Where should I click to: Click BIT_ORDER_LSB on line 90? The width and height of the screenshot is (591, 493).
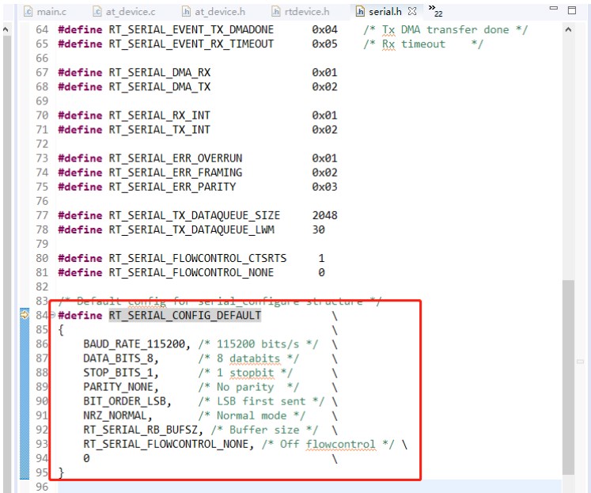click(x=125, y=401)
